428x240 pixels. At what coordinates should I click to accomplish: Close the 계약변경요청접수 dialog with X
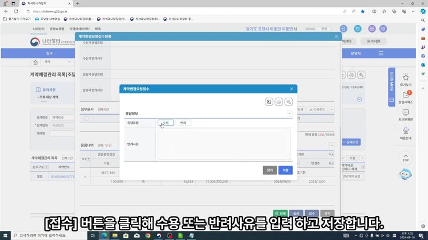pos(292,89)
